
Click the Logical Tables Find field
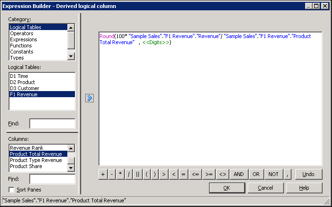tap(52, 123)
